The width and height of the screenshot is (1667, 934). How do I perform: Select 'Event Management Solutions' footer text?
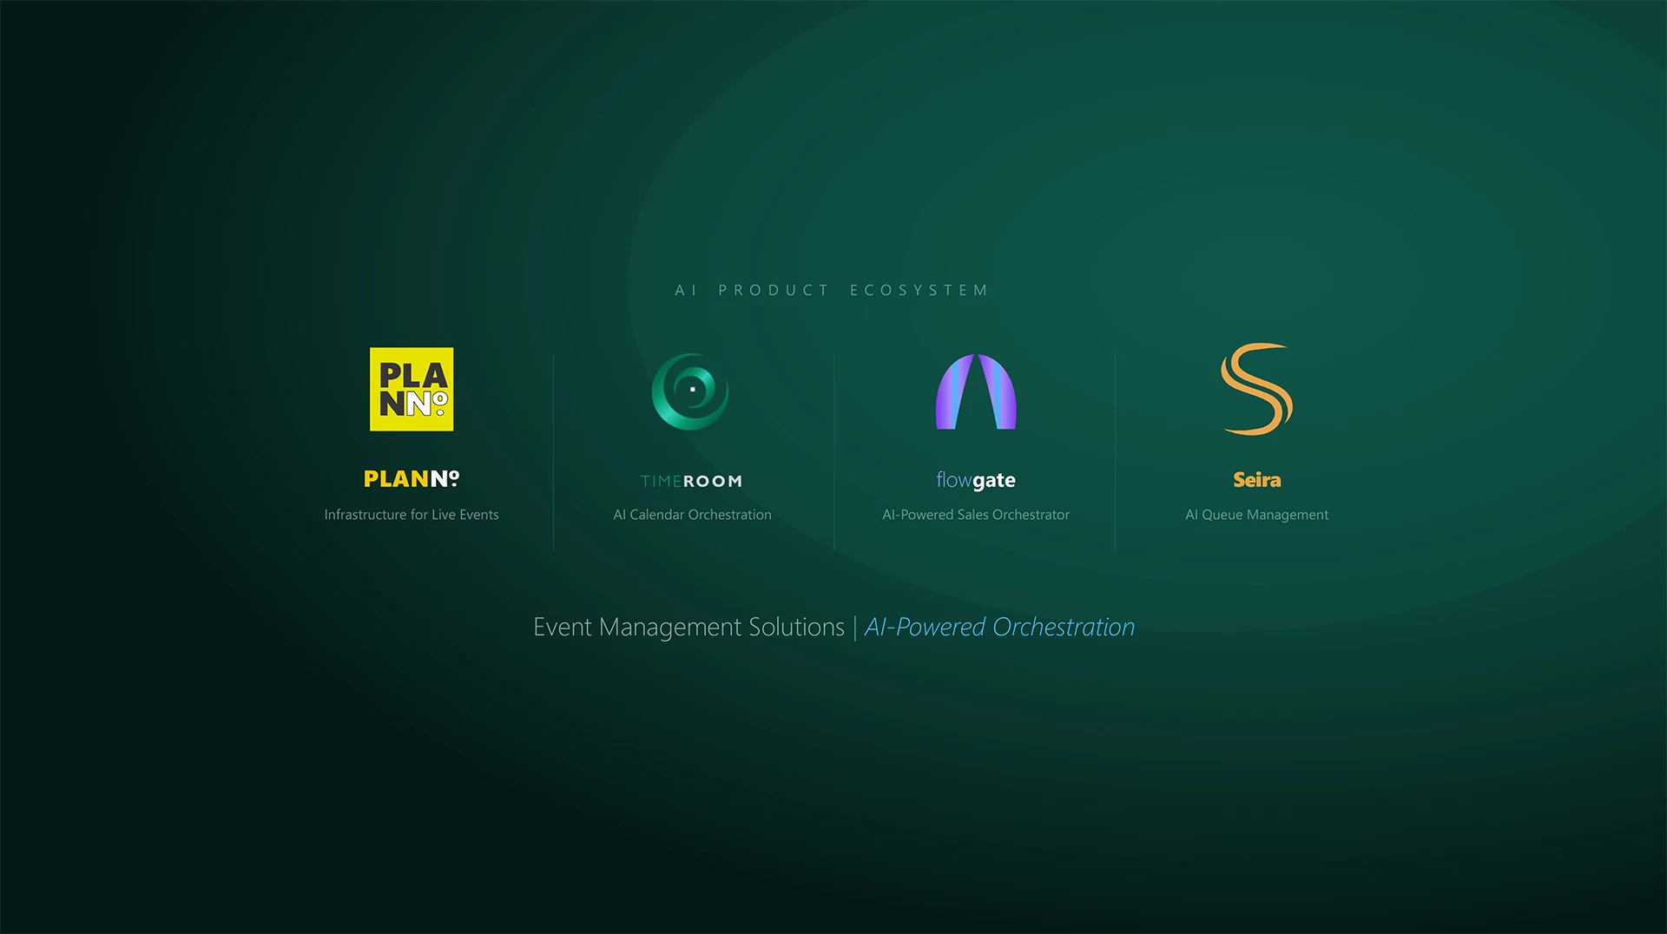[x=689, y=627]
